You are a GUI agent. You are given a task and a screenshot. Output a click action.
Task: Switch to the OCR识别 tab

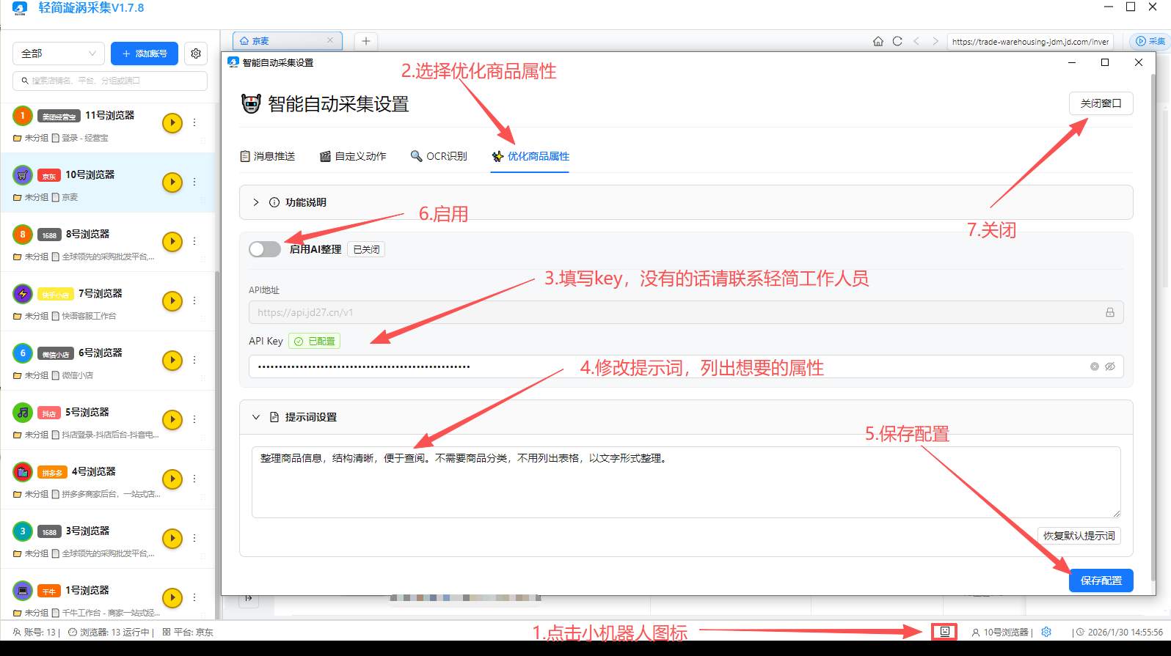click(439, 156)
